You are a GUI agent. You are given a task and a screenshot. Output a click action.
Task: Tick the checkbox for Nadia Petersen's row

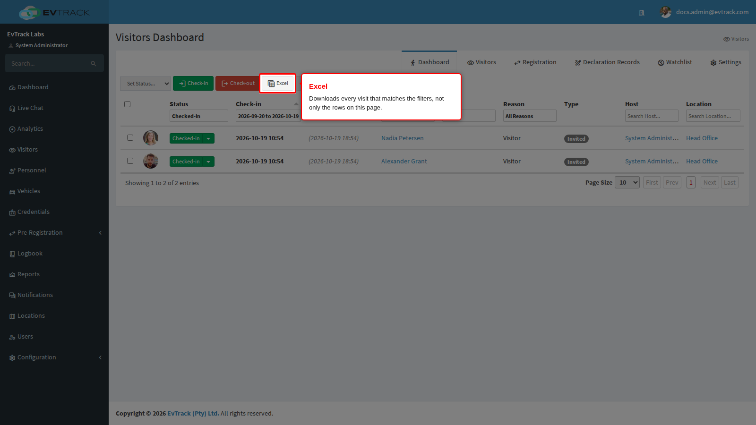click(130, 138)
